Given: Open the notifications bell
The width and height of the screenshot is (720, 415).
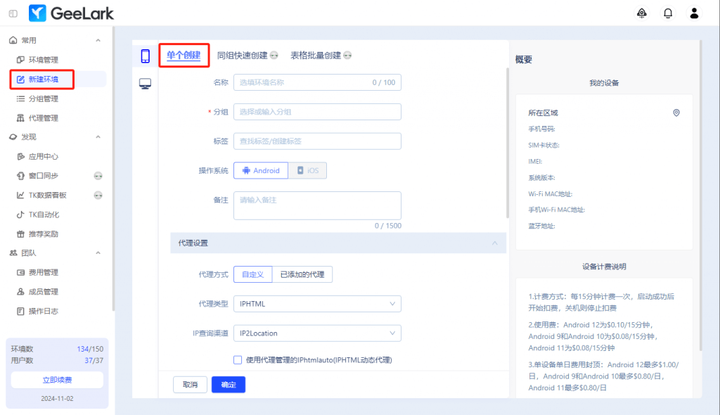Looking at the screenshot, I should pos(668,13).
